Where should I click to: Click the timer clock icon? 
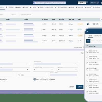point(87,3)
